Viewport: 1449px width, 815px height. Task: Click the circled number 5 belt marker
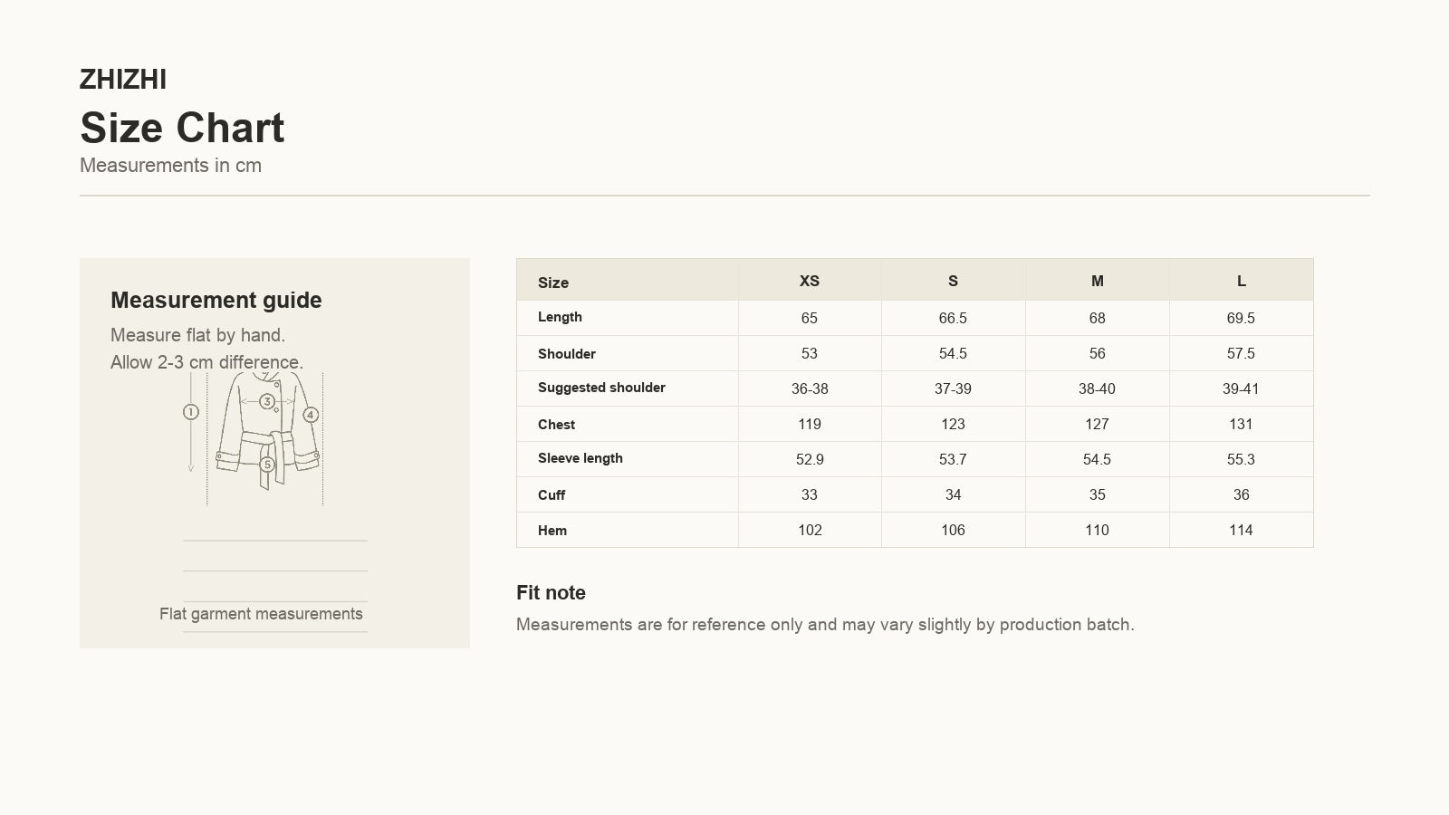[x=267, y=465]
